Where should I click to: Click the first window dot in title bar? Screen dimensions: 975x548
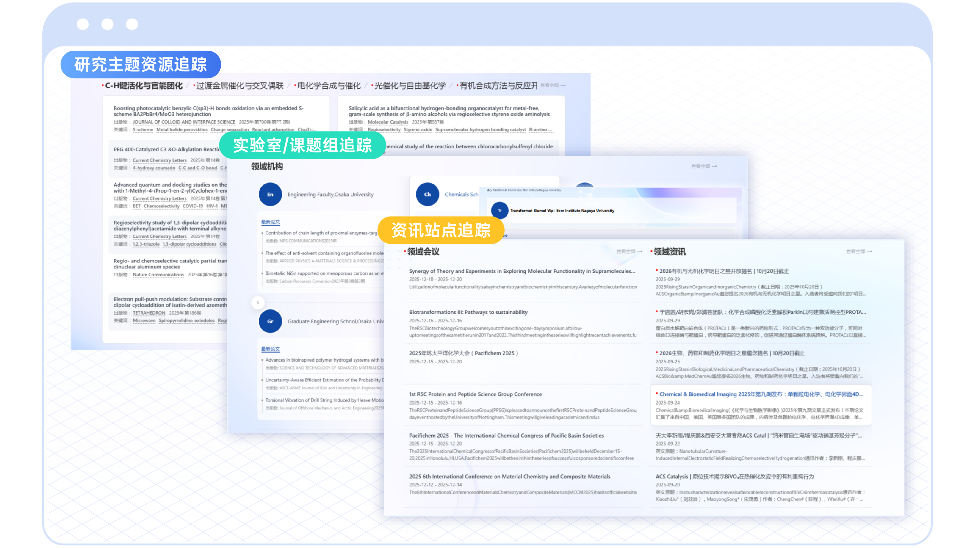pos(83,24)
